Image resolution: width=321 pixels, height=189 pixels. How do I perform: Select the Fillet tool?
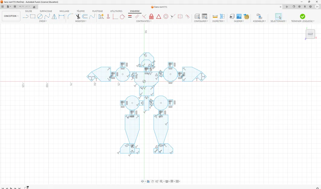[70, 16]
